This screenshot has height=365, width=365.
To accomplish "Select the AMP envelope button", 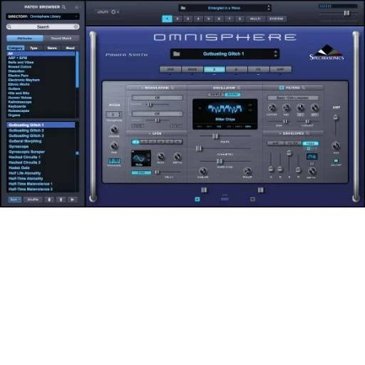I will point(276,143).
